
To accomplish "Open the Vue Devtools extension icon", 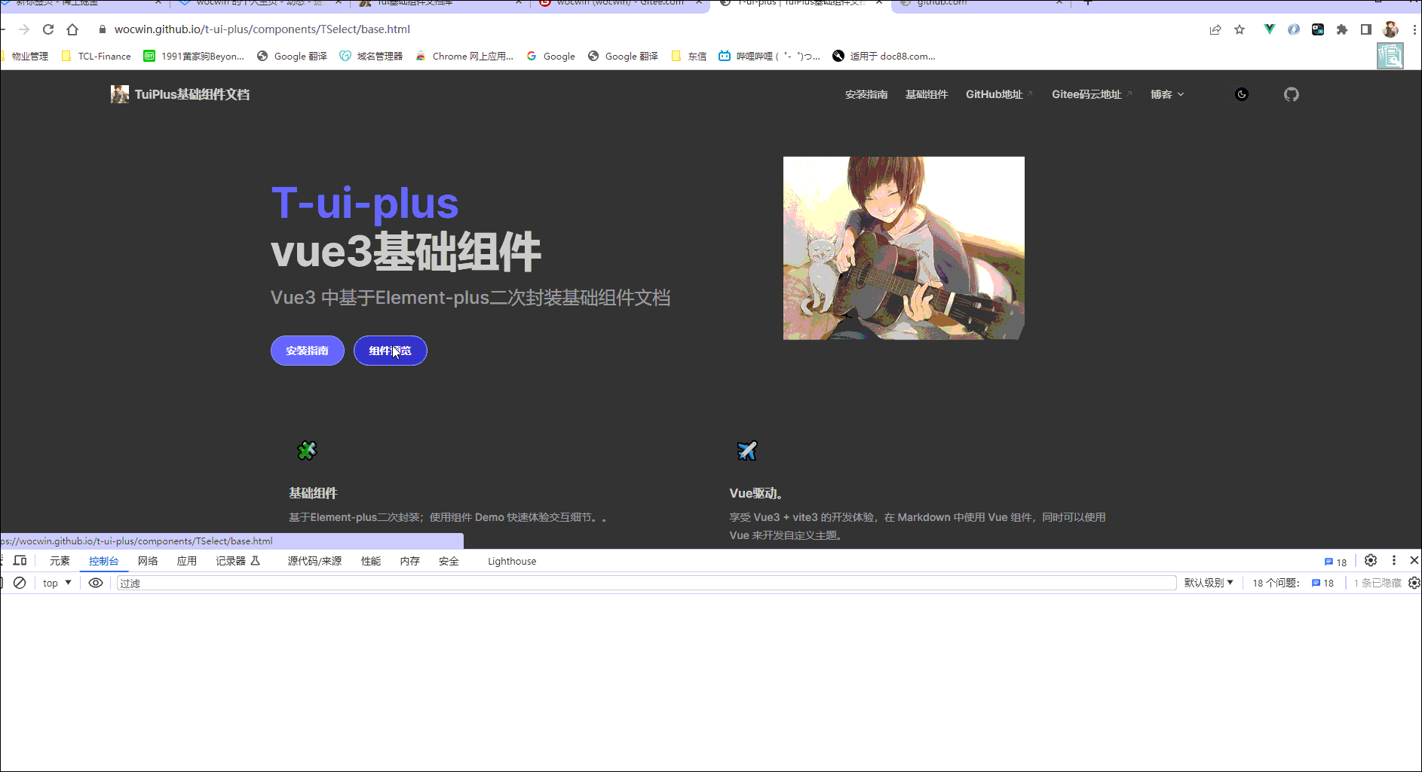I will [1269, 29].
